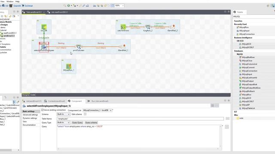
Task: Select the printToScreen tLogRow component
Action: pyautogui.click(x=79, y=47)
